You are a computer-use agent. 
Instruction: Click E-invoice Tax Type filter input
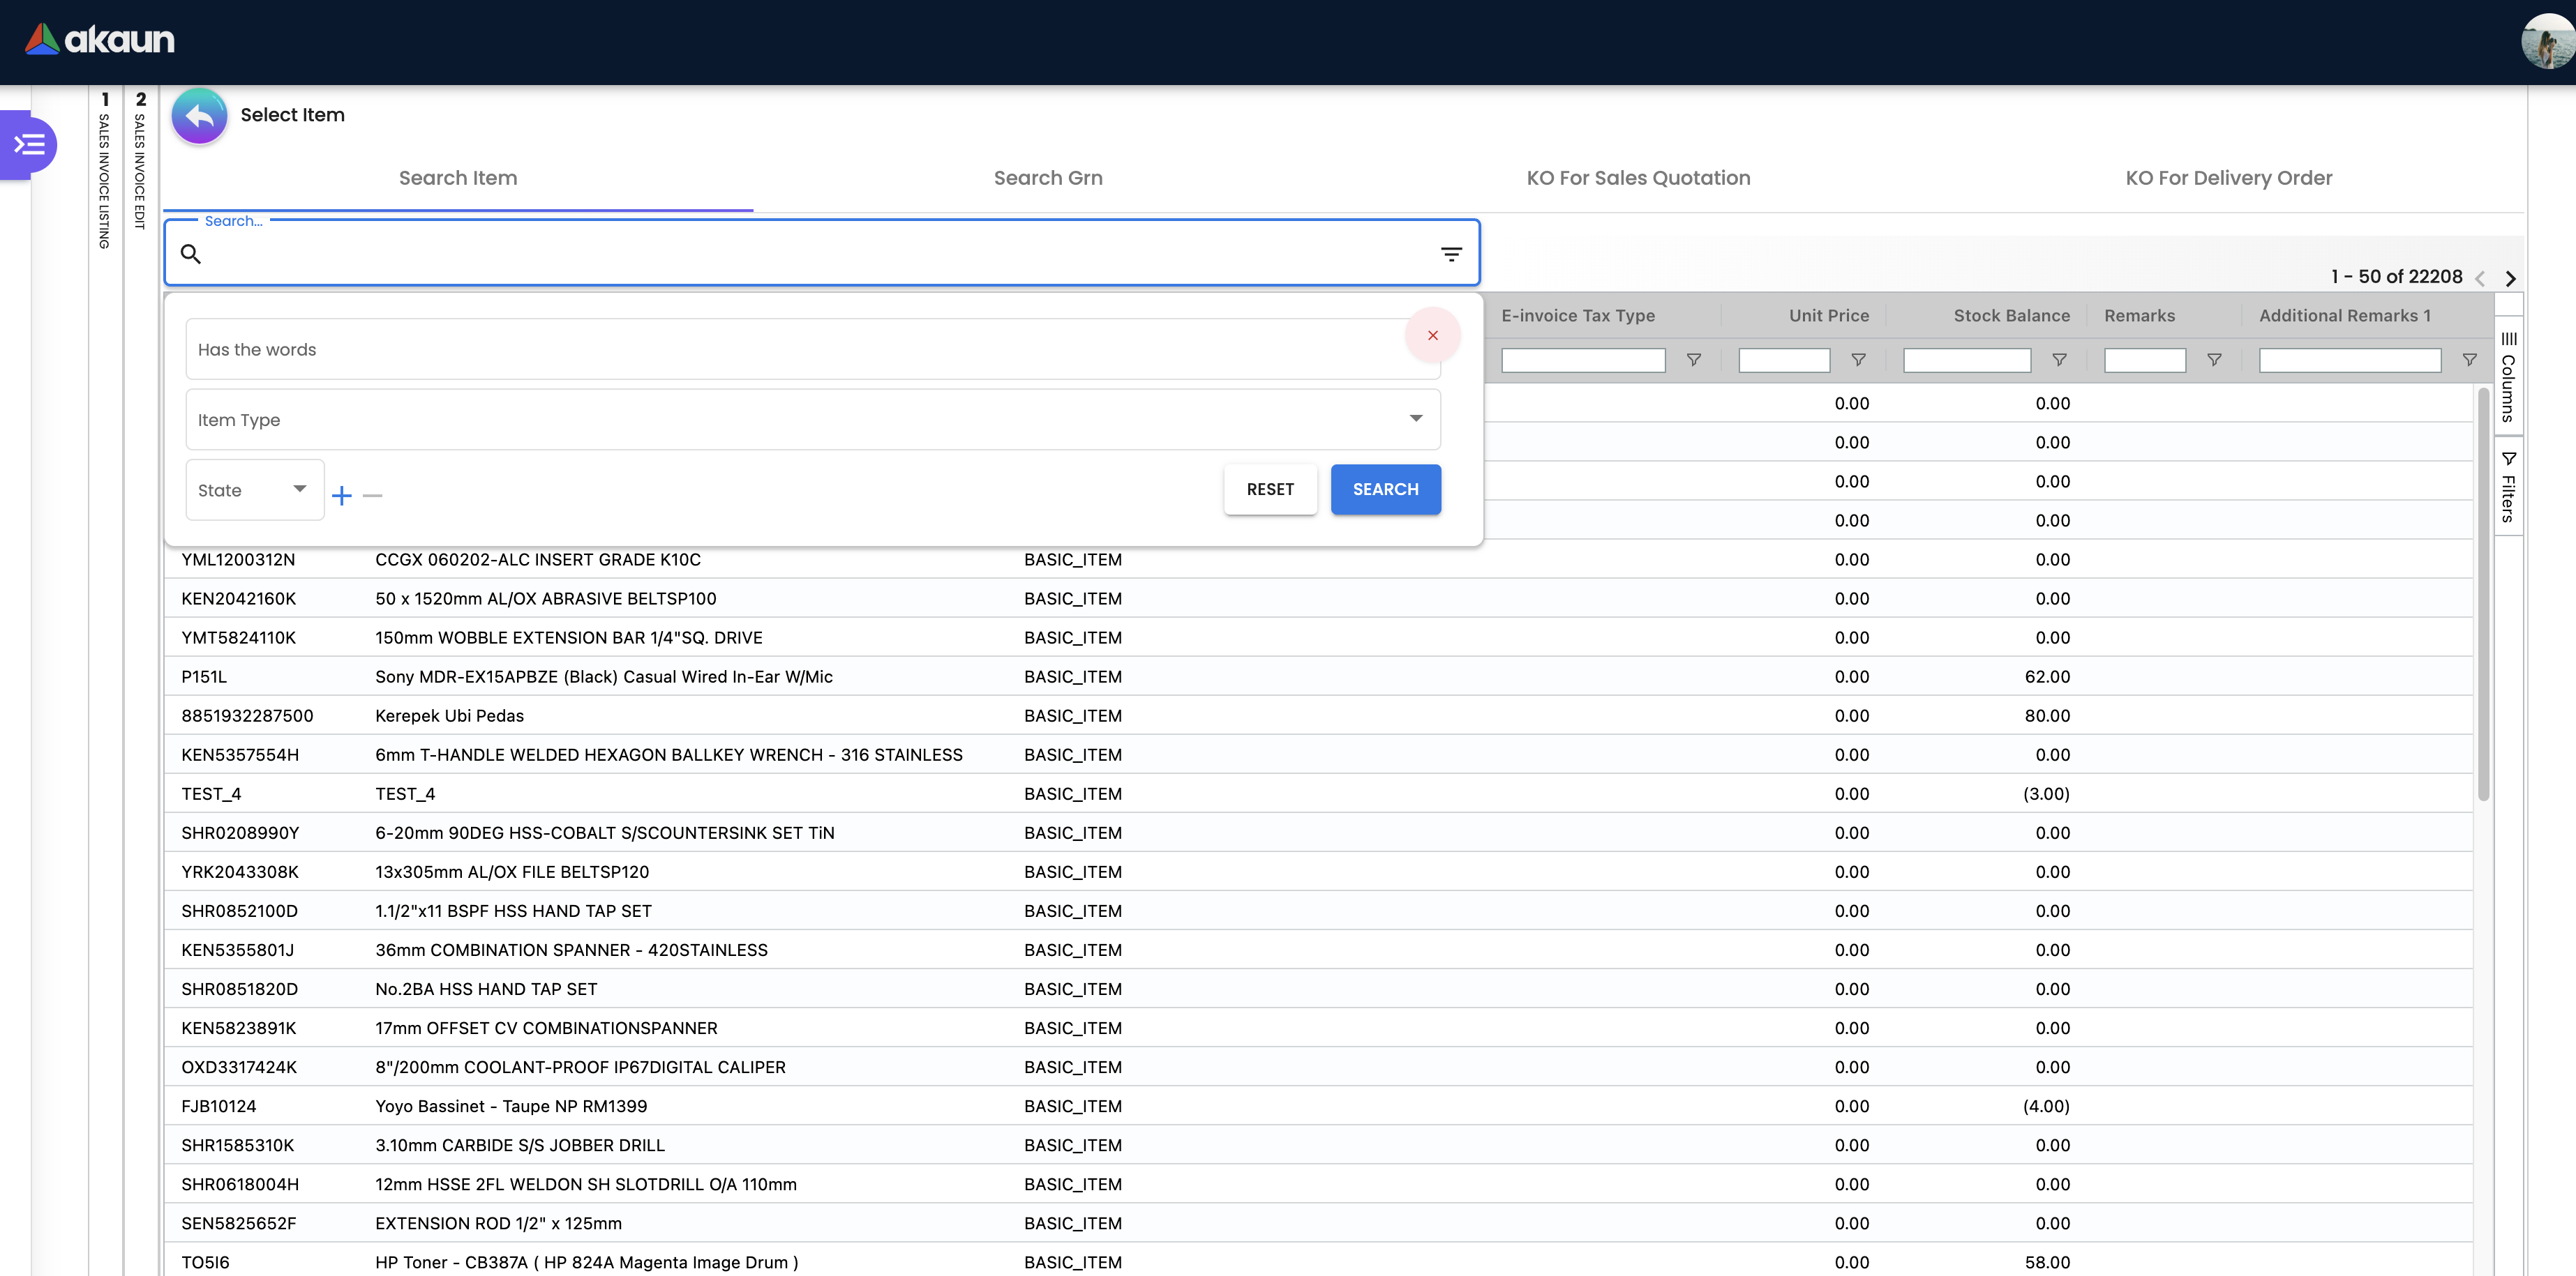pyautogui.click(x=1583, y=360)
